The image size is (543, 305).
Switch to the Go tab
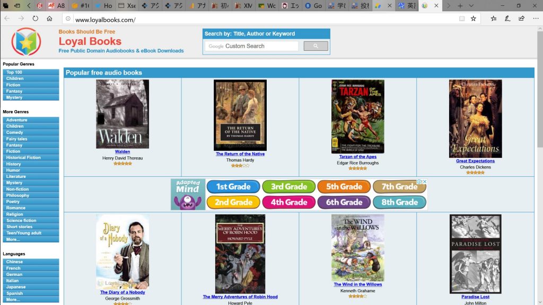314,5
